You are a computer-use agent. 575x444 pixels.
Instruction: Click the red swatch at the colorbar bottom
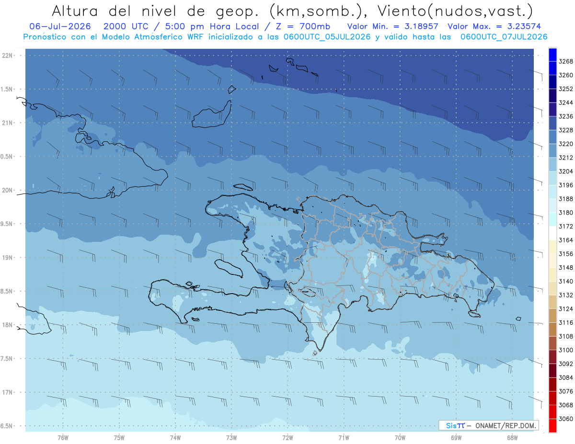(x=552, y=425)
